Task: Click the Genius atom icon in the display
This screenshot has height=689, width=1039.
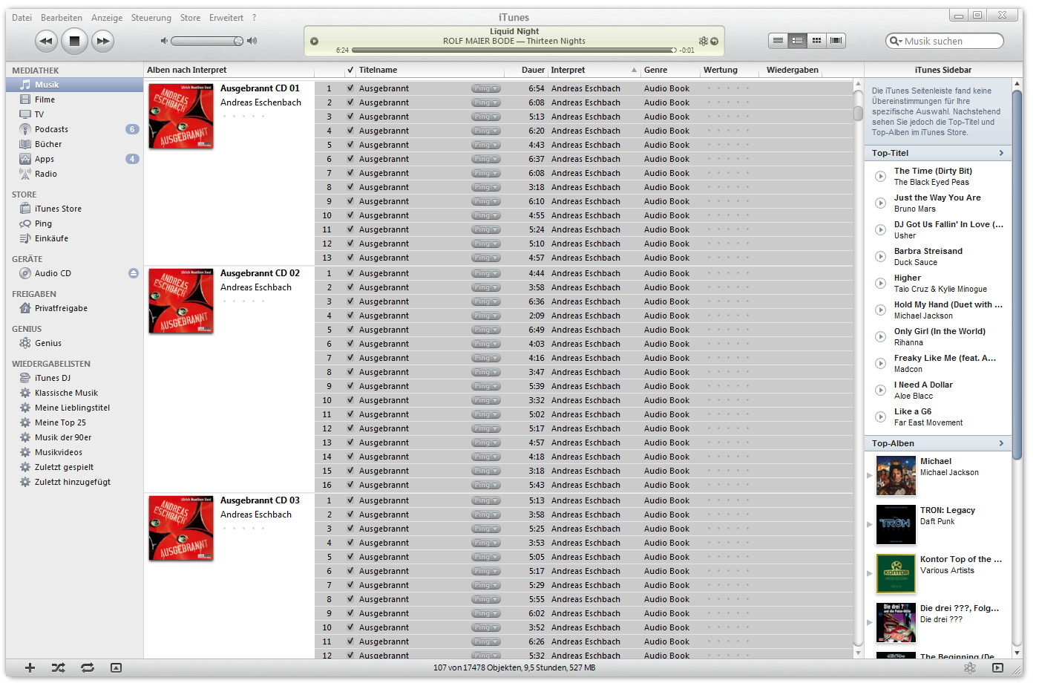Action: coord(703,41)
